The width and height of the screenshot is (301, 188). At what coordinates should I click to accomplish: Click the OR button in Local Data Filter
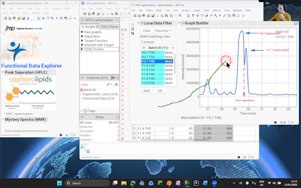point(160,91)
